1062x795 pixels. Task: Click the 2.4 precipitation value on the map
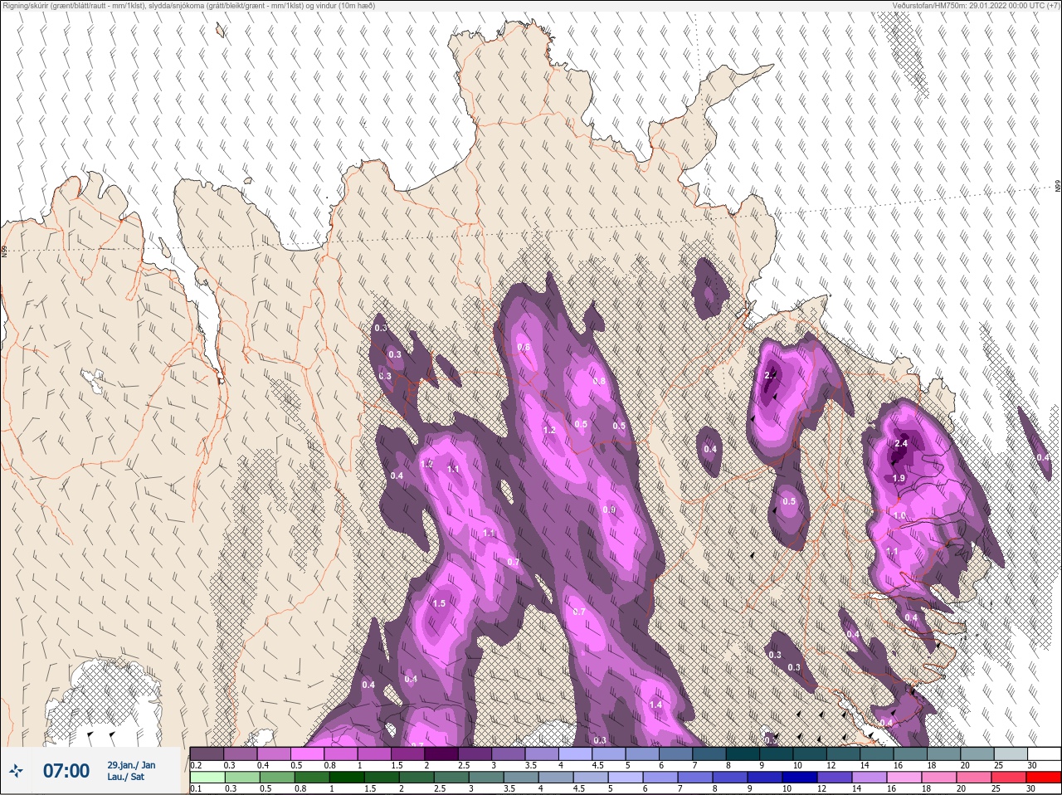point(902,443)
